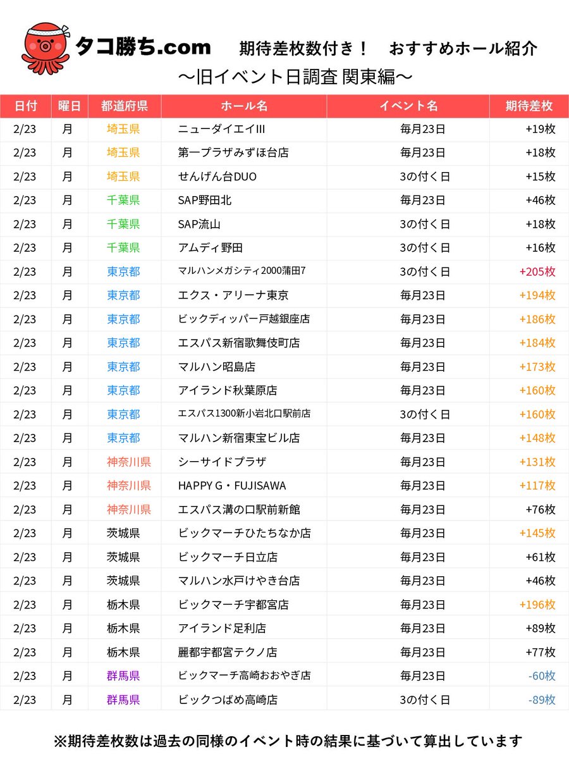Click 群馬県 in the ビックつばめ高崎店 row

123,700
